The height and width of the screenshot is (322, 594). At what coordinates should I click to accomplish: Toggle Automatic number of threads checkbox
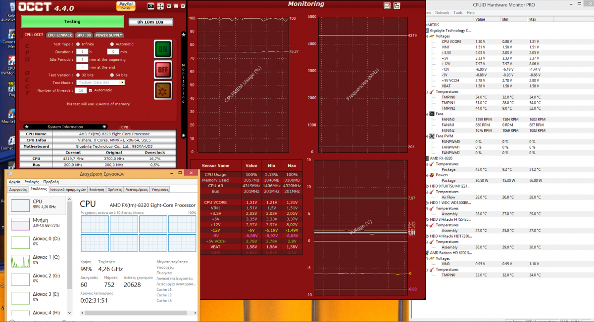91,90
